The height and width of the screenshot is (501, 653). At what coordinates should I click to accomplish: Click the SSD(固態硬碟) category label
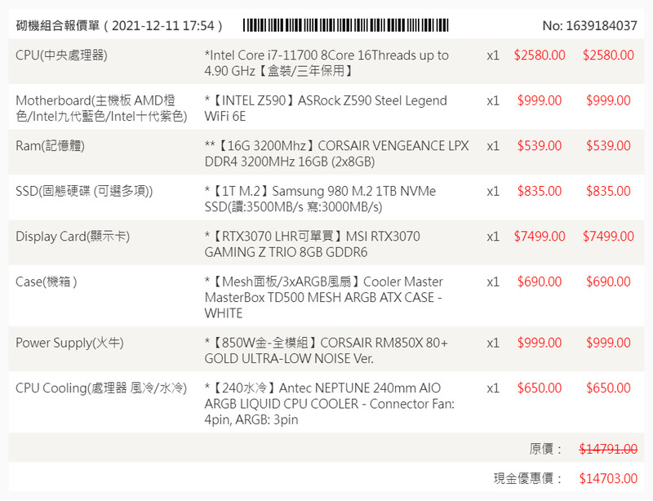[x=84, y=191]
